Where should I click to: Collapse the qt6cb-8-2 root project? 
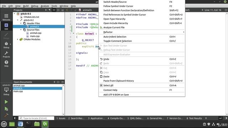15,14
